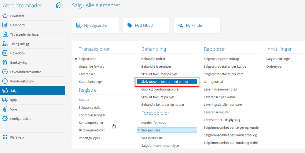Open Ordrejournal report
The width and height of the screenshot is (305, 153).
pos(213,82)
